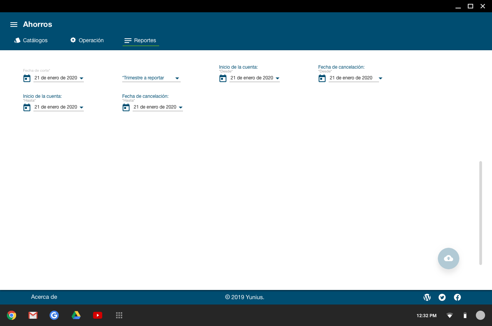
Task: Expand the Trimestre a reportar dropdown
Action: [x=151, y=78]
